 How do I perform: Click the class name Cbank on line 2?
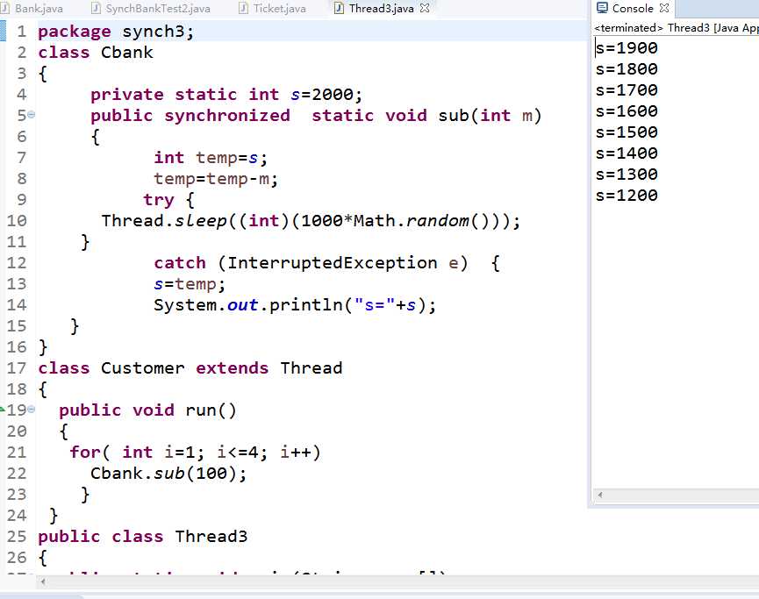(x=127, y=53)
